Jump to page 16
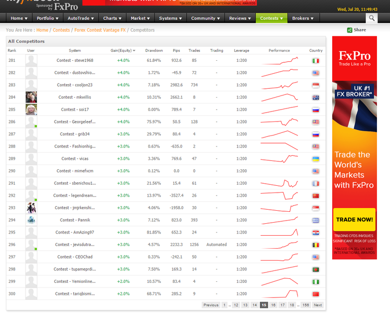The height and width of the screenshot is (313, 390). (273, 305)
